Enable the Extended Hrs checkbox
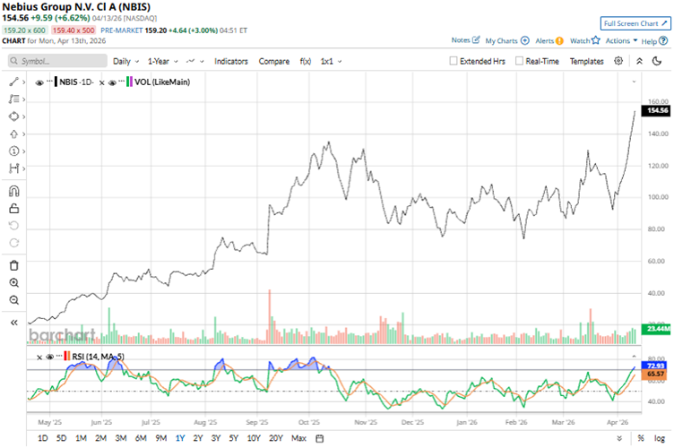Screen dimensions: 674x448 pyautogui.click(x=453, y=61)
